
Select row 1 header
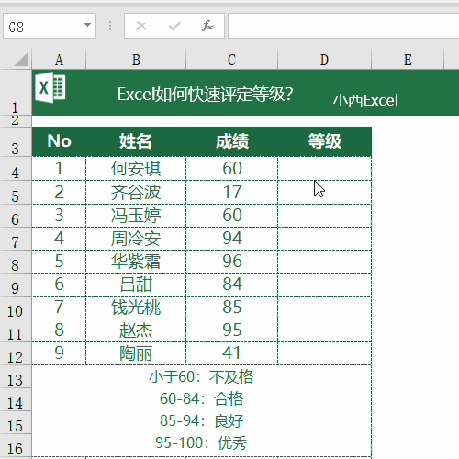click(16, 93)
